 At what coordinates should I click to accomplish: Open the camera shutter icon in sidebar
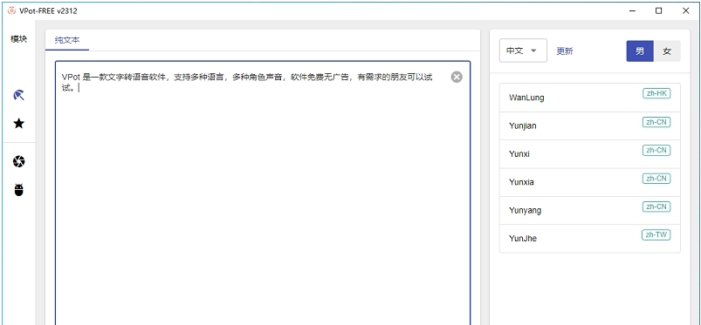coord(18,161)
